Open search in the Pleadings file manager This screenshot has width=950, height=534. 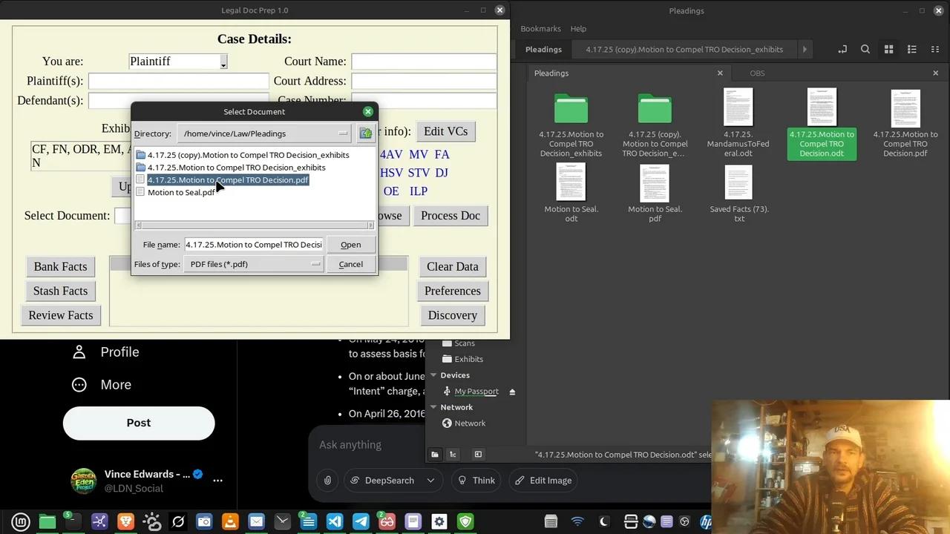click(865, 49)
